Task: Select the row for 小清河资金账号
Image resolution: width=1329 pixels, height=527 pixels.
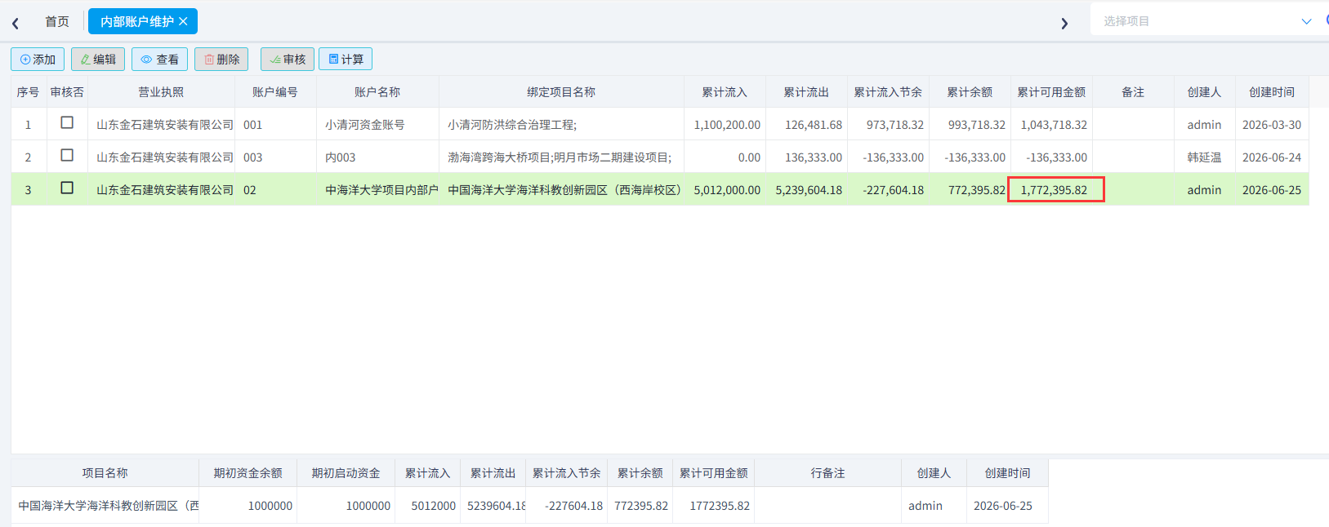Action: 660,124
